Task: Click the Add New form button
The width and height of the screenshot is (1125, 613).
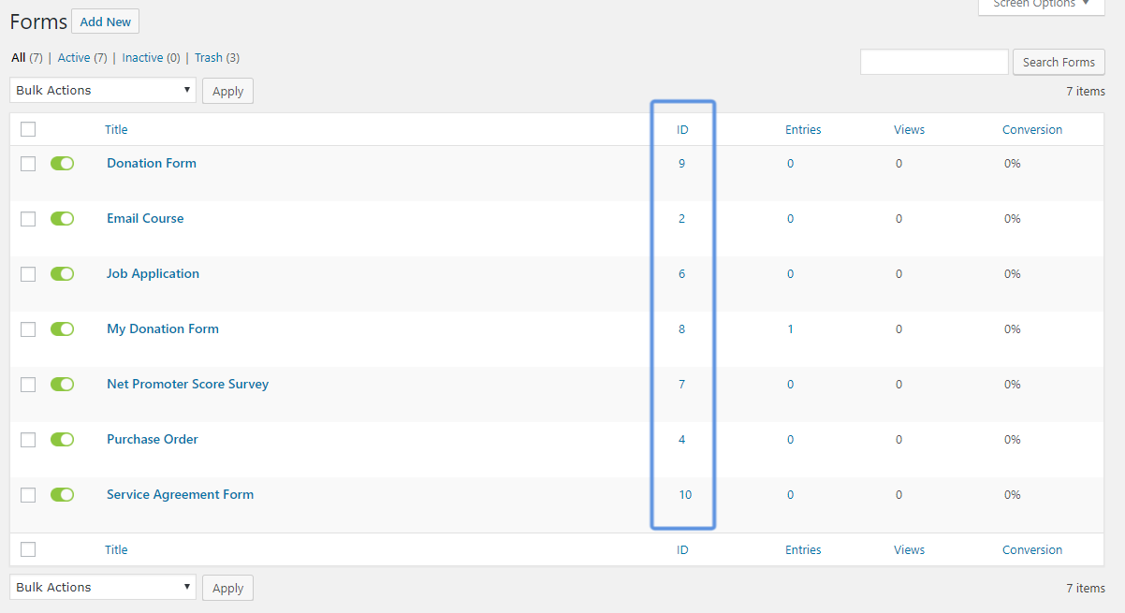Action: pyautogui.click(x=105, y=22)
